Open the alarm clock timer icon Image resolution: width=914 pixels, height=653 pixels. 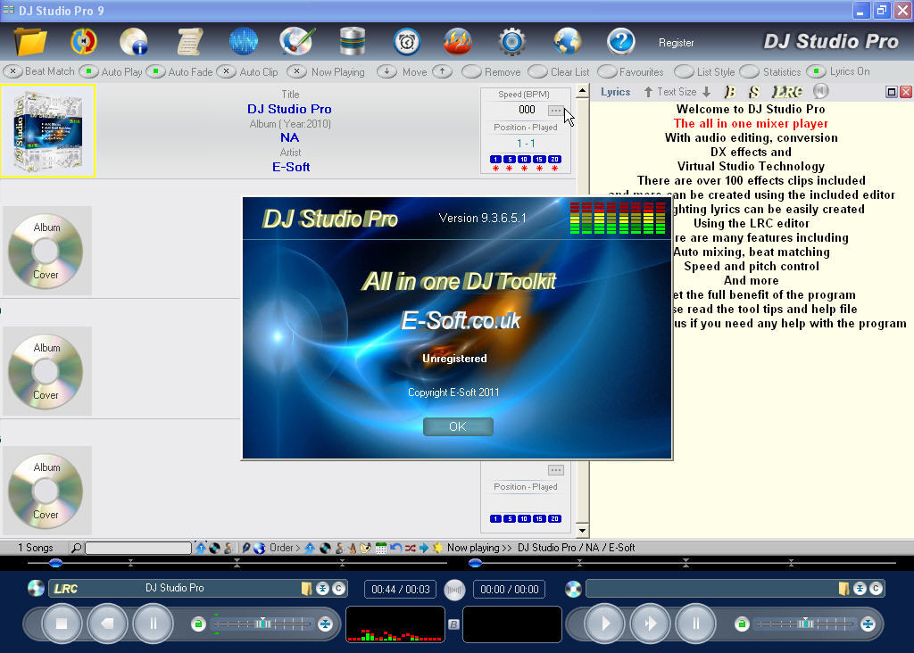click(x=406, y=41)
